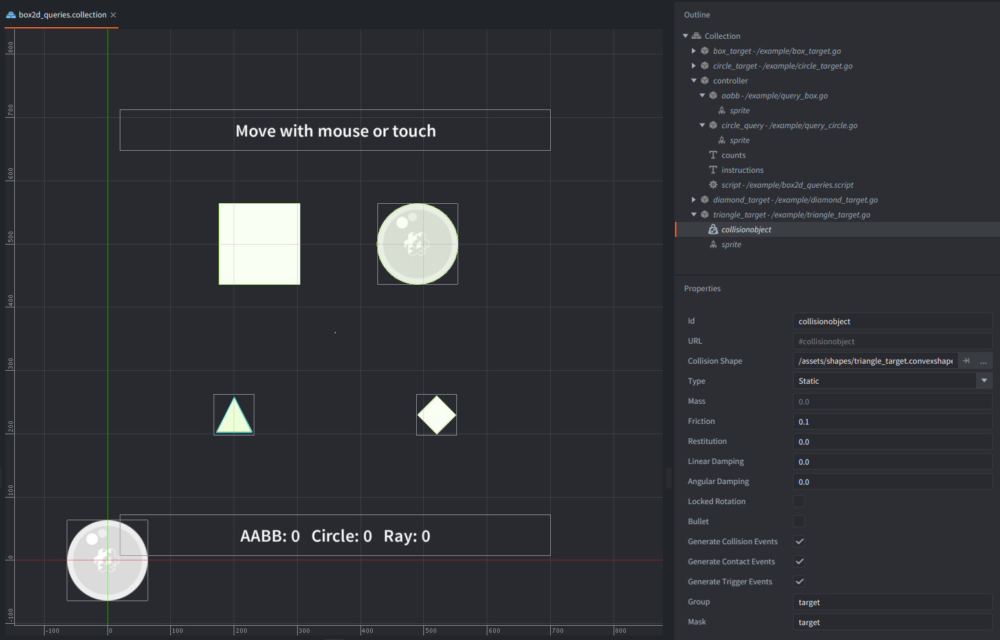This screenshot has width=1000, height=640.
Task: Expand the circle_target tree node
Action: coord(693,66)
